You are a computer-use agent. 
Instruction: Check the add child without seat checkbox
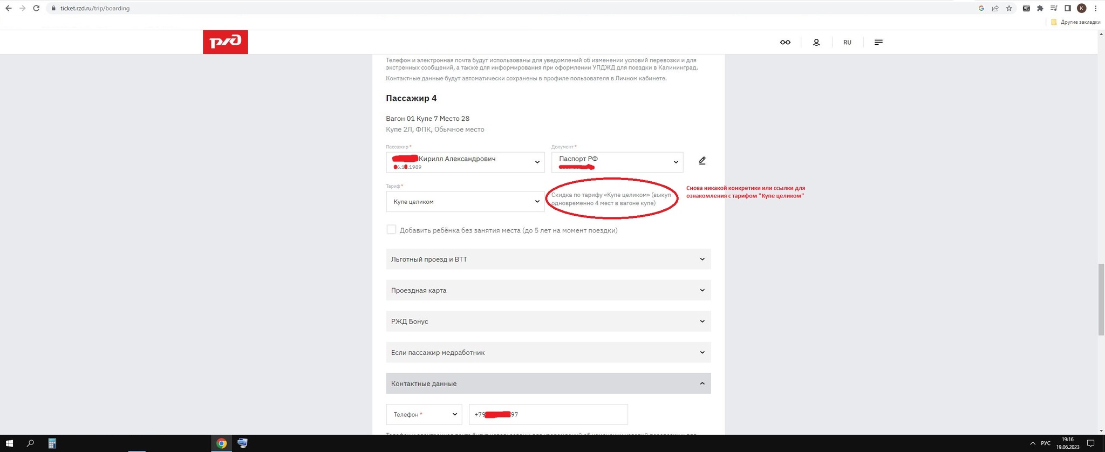point(391,230)
